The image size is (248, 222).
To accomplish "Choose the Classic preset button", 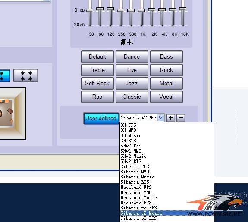I will 132,97.
